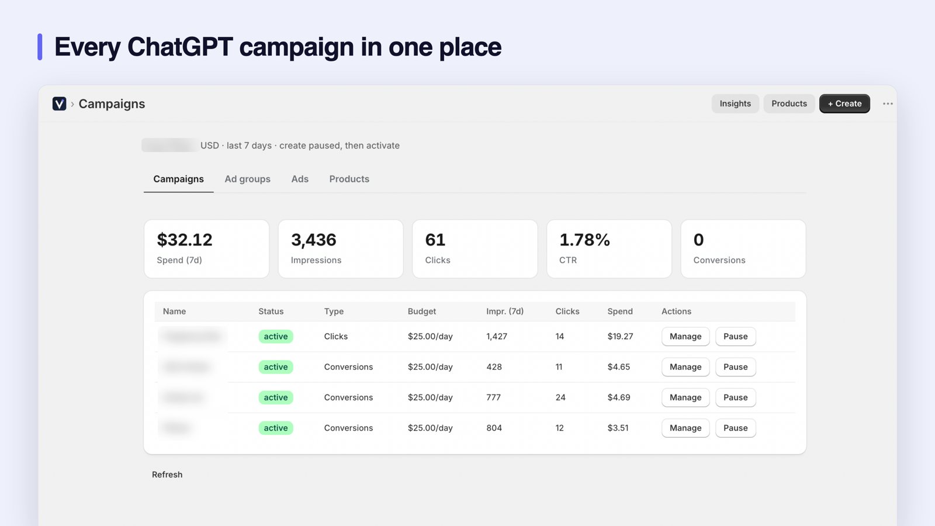Click the 0 Conversions card
Image resolution: width=935 pixels, height=526 pixels.
[743, 248]
